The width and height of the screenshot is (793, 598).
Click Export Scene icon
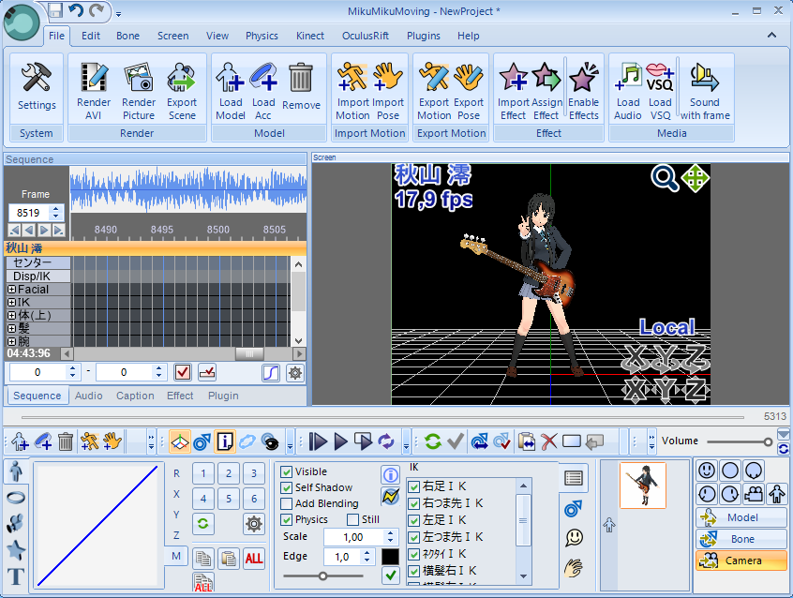point(182,77)
